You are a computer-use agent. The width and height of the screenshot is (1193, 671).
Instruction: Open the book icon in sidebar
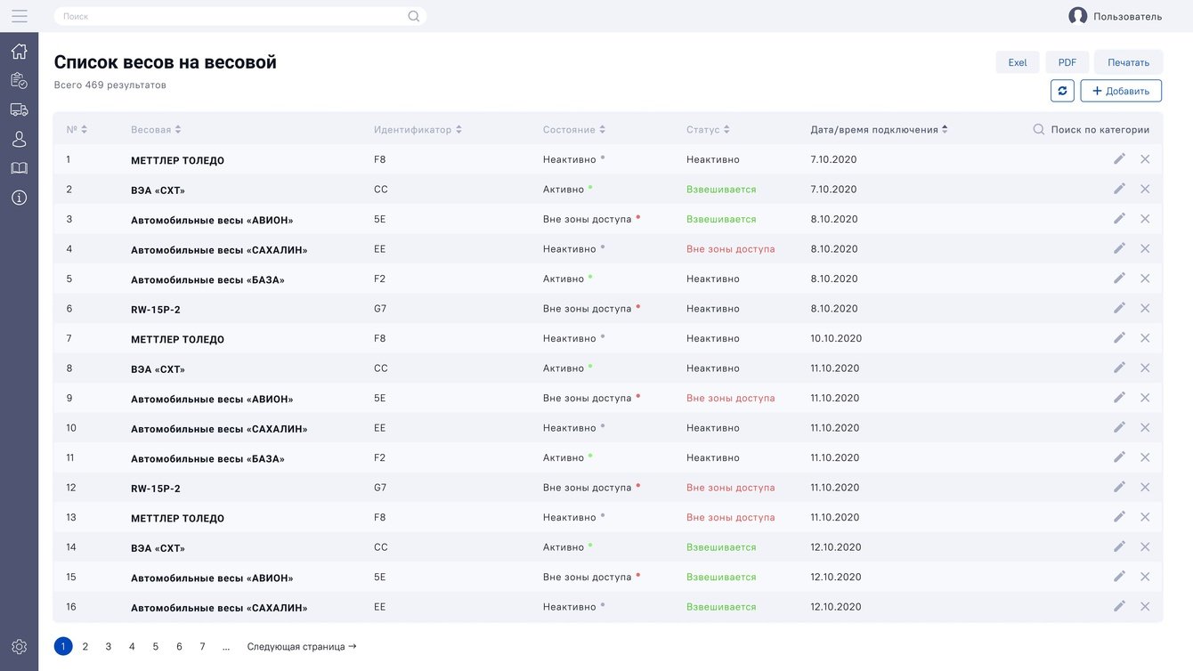19,168
